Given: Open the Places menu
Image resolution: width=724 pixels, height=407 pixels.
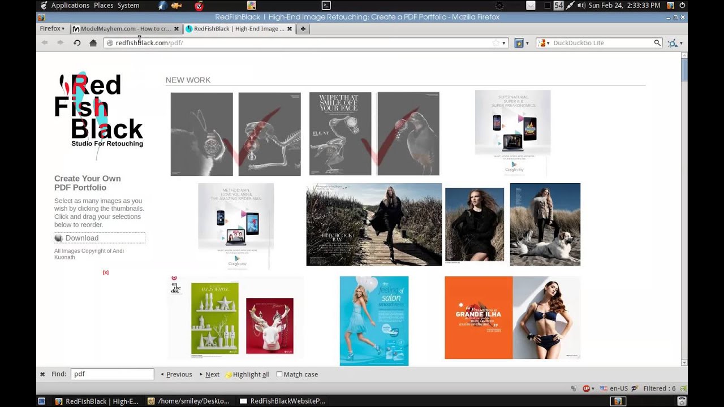Looking at the screenshot, I should coord(104,6).
